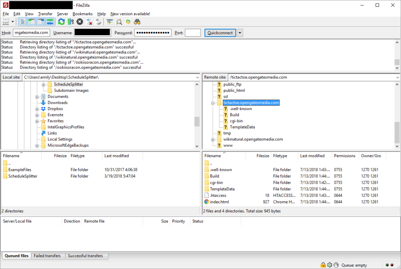Open Local site path dropdown
The image size is (401, 269).
coord(197,77)
